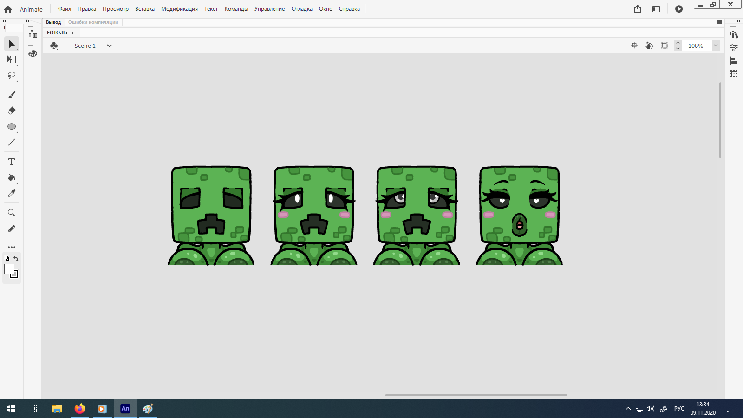Open the Вставка menu
Screen dimensions: 743x418
coord(145,9)
